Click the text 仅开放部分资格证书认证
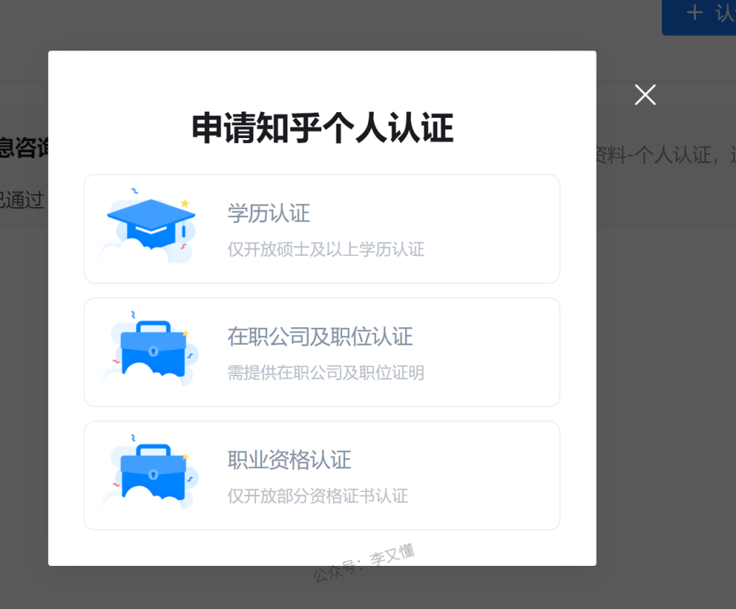This screenshot has height=609, width=736. click(318, 496)
